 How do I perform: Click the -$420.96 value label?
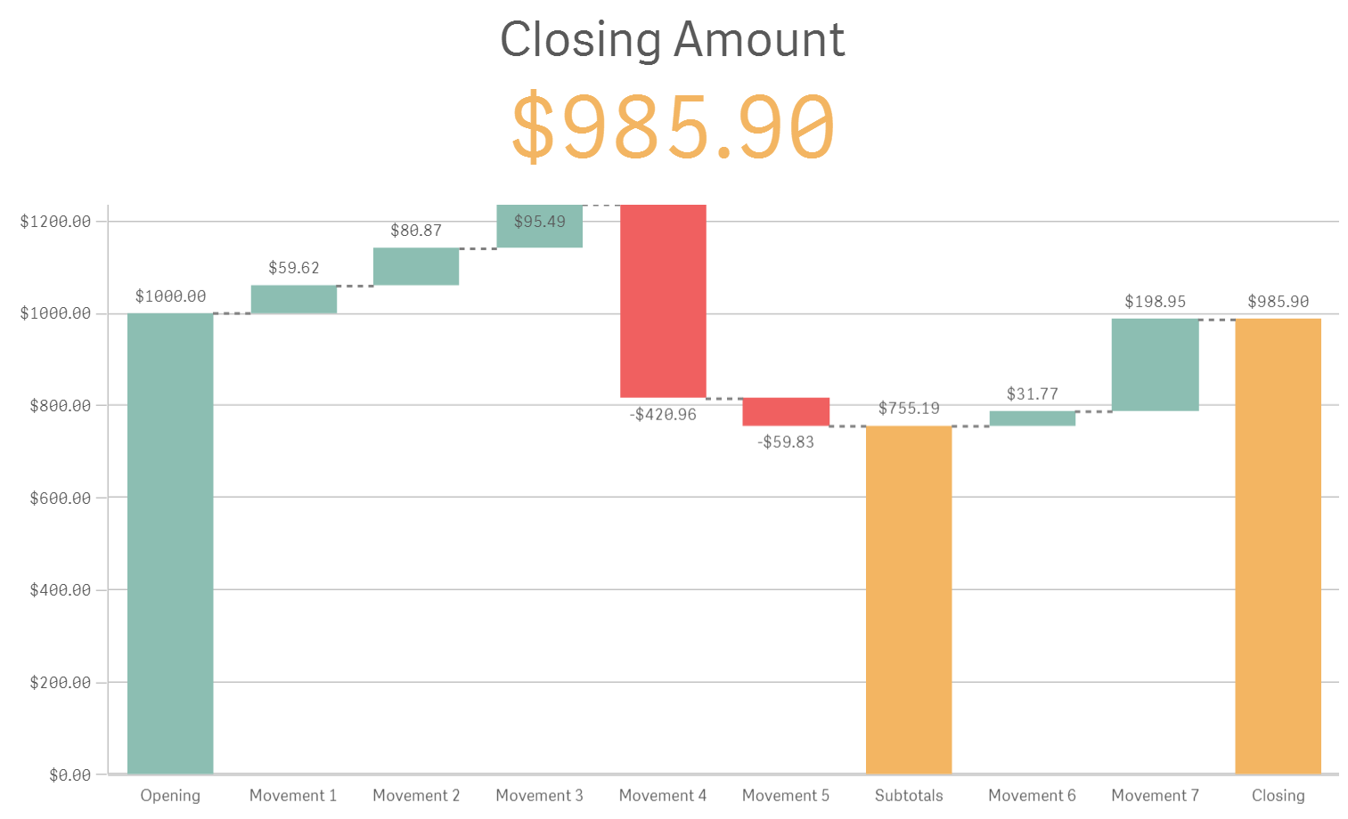(663, 414)
